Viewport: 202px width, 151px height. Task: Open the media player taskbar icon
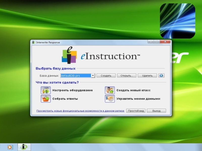click(10, 147)
